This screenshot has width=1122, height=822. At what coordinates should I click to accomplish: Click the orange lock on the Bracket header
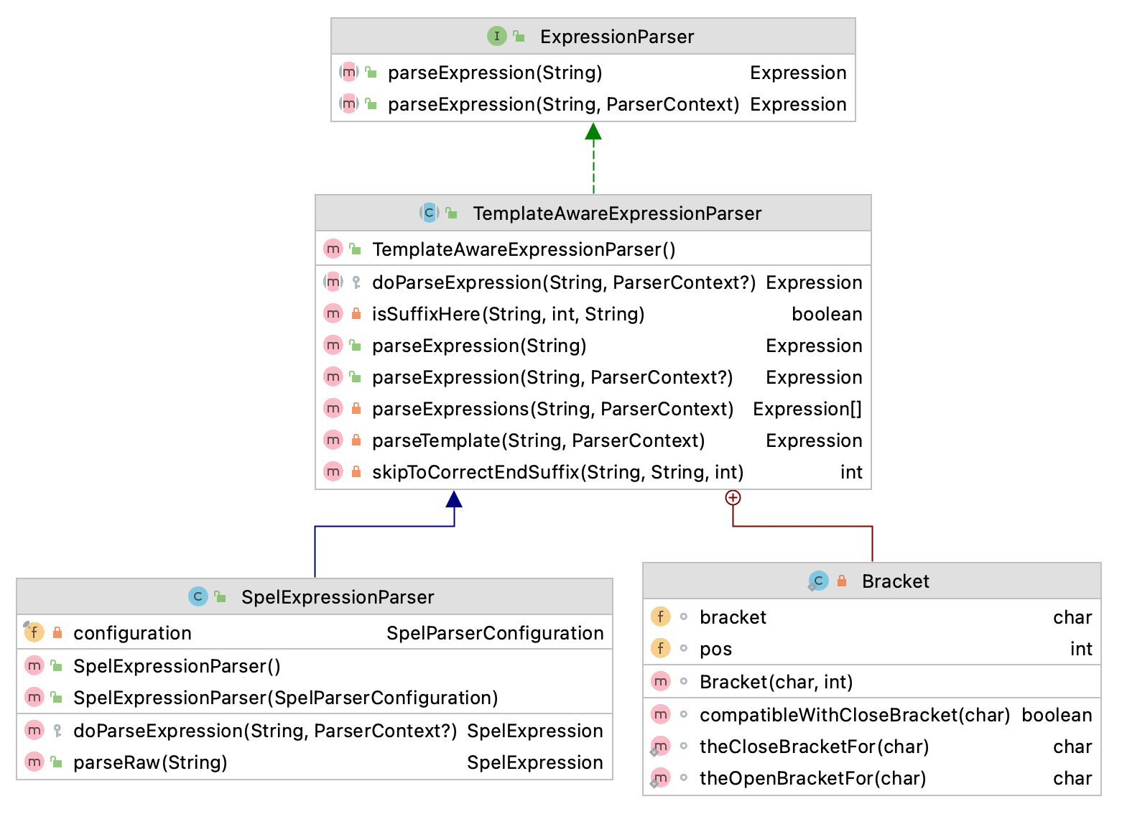841,581
